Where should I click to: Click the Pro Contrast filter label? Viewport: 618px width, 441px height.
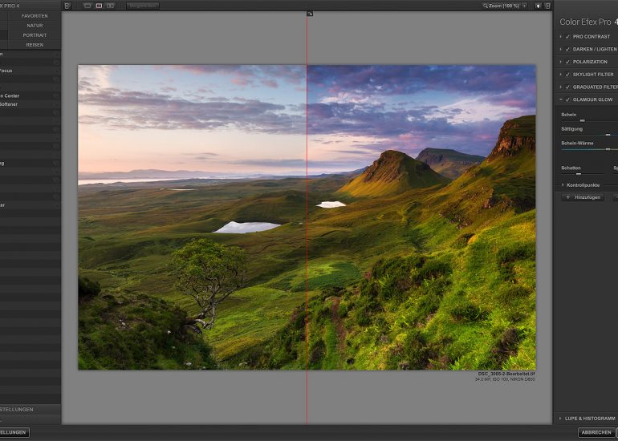592,37
